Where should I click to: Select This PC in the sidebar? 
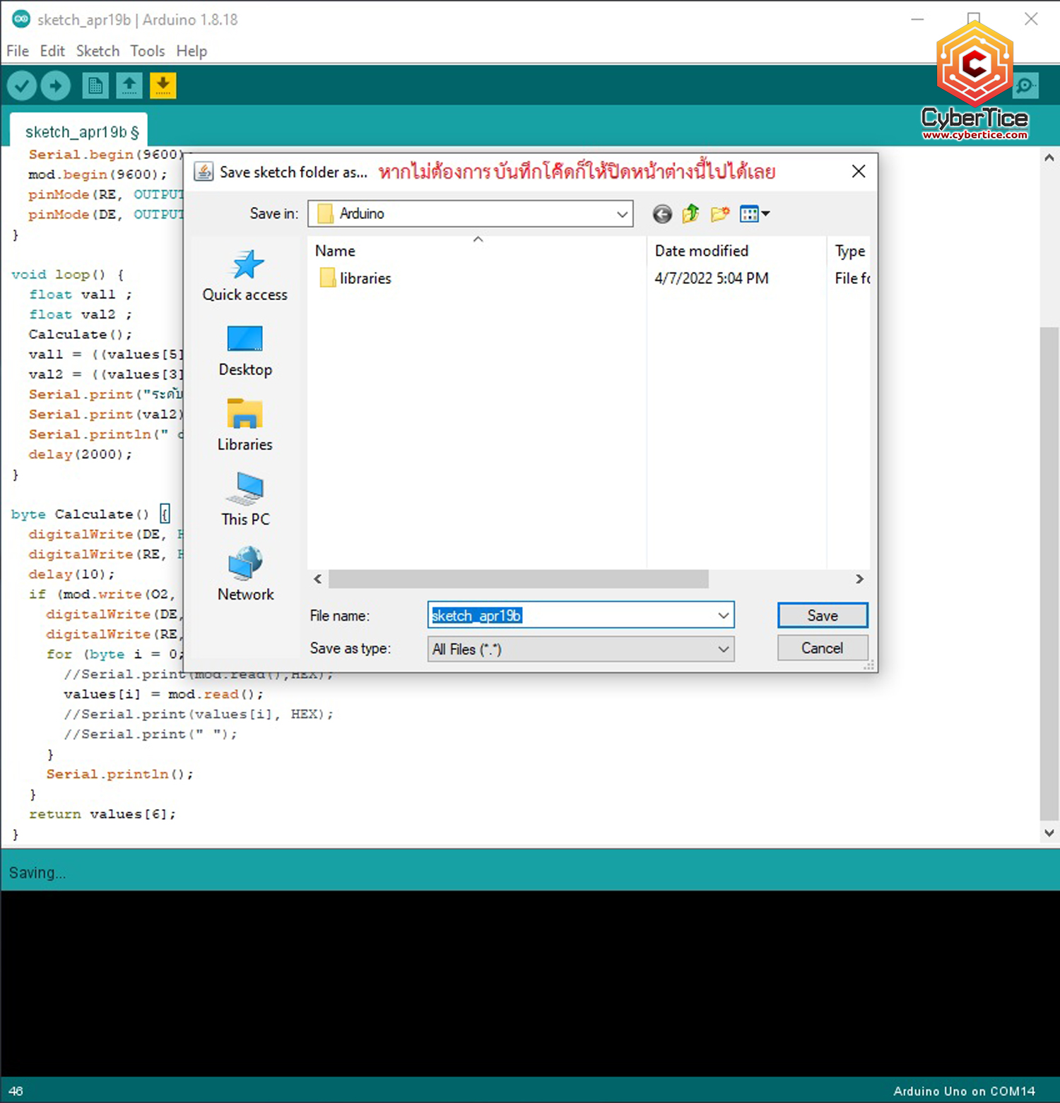245,500
